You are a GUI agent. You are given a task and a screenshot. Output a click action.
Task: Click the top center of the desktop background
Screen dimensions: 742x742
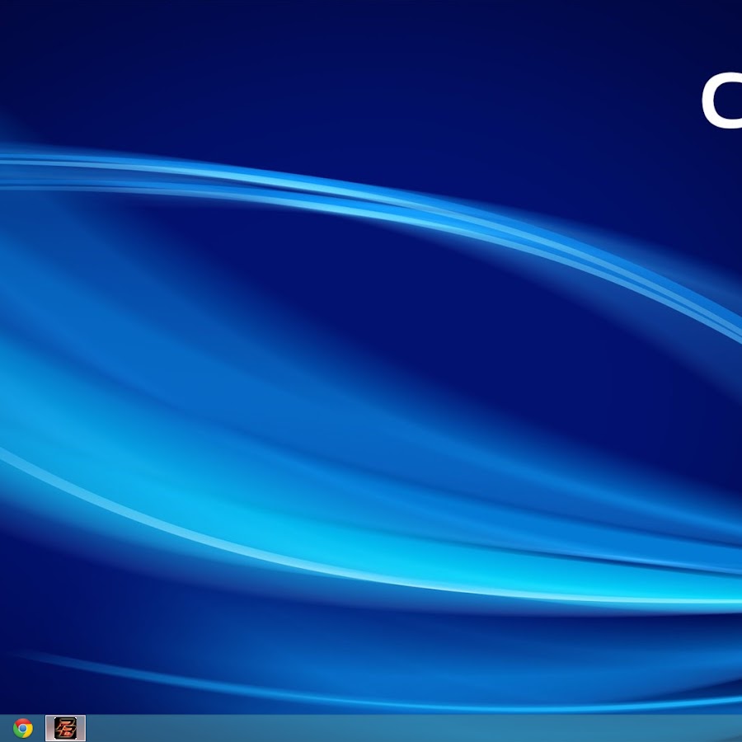(x=371, y=25)
